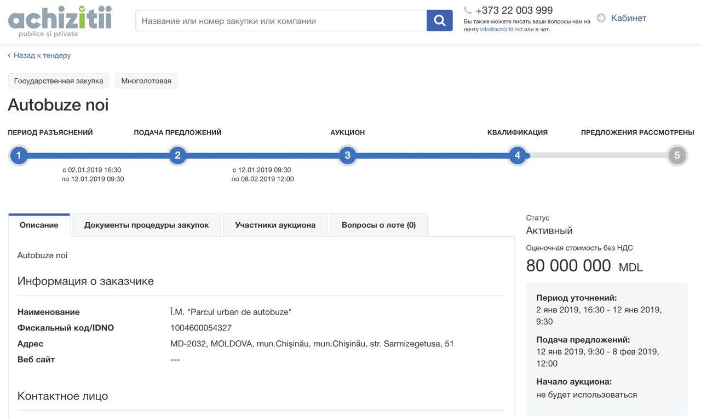Click the Оценочная стоимость без НДС label
The image size is (701, 418).
coord(579,248)
